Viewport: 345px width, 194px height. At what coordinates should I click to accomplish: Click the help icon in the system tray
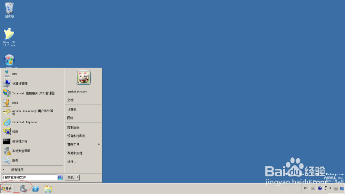320,188
